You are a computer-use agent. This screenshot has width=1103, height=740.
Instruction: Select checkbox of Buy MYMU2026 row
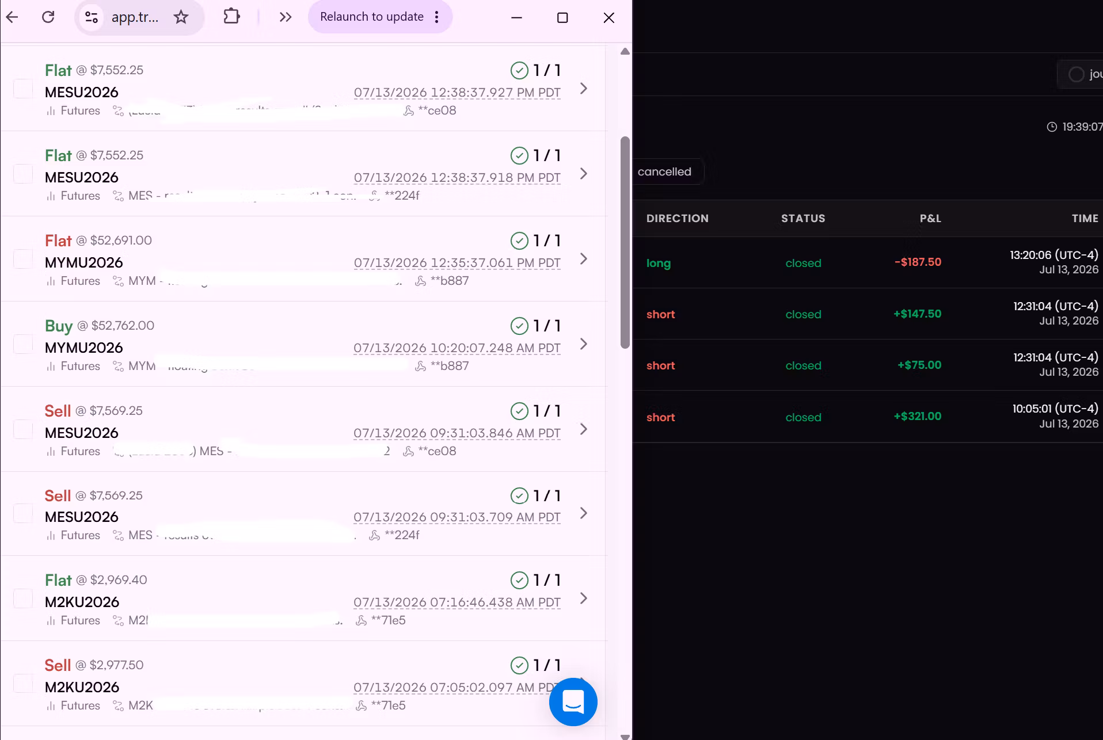pyautogui.click(x=23, y=344)
